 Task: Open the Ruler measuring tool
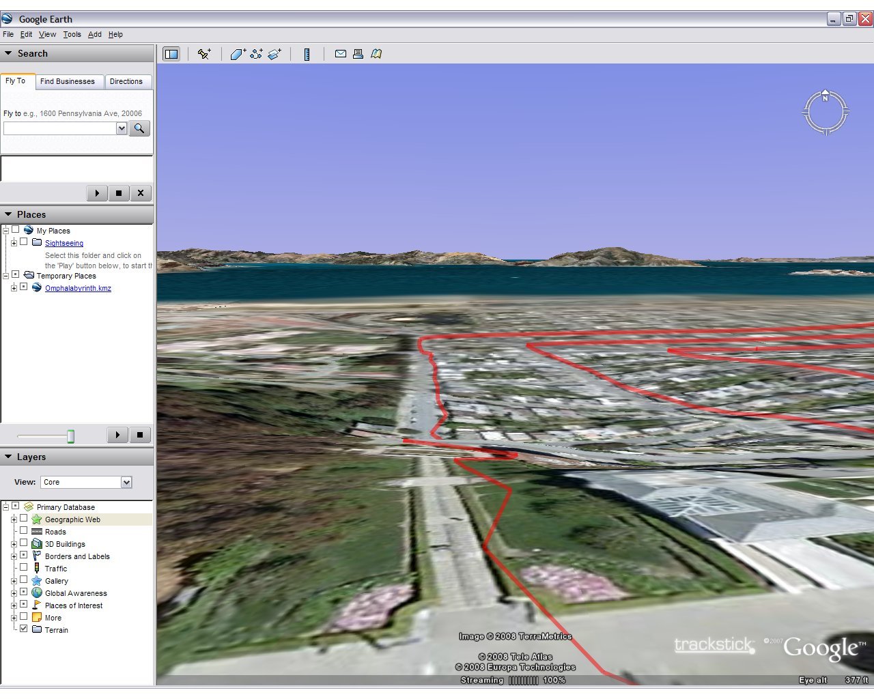[x=307, y=54]
